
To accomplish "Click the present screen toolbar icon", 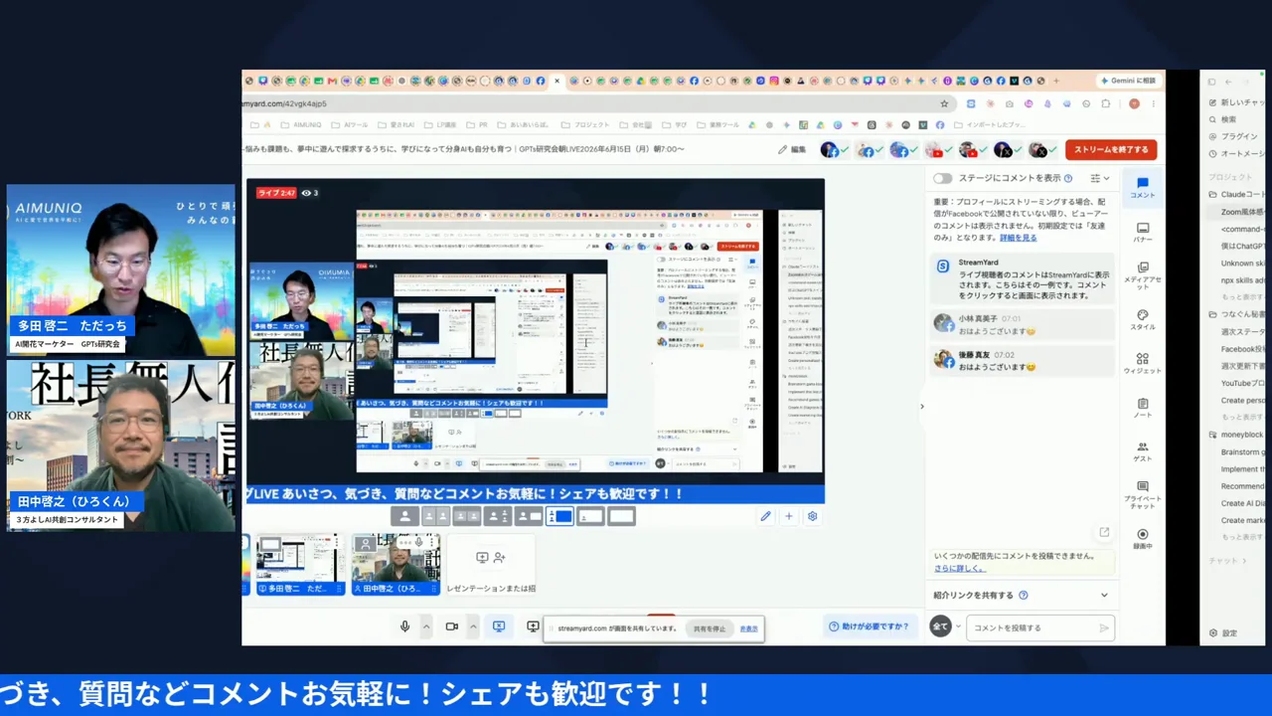I will tap(533, 626).
